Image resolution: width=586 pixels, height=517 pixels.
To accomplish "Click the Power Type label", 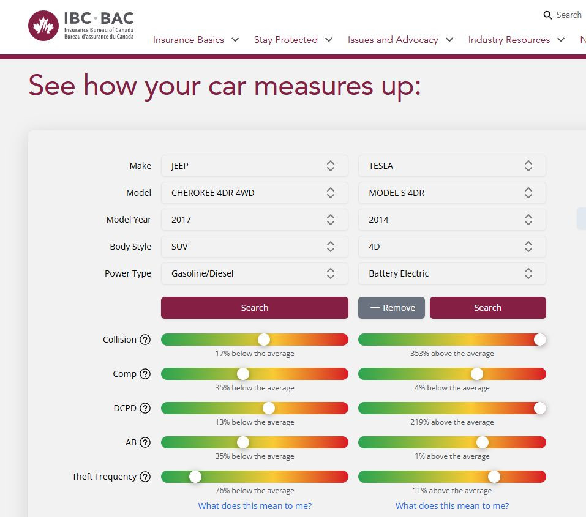I will click(128, 273).
